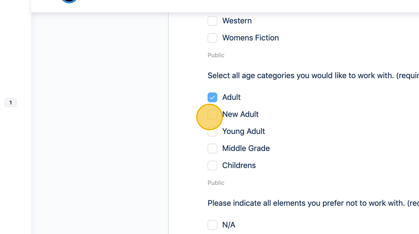Click the Adult label text
This screenshot has width=419, height=234.
(231, 97)
